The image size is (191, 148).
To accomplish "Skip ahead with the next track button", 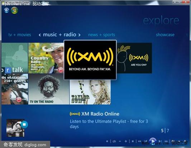I will coord(160,142).
